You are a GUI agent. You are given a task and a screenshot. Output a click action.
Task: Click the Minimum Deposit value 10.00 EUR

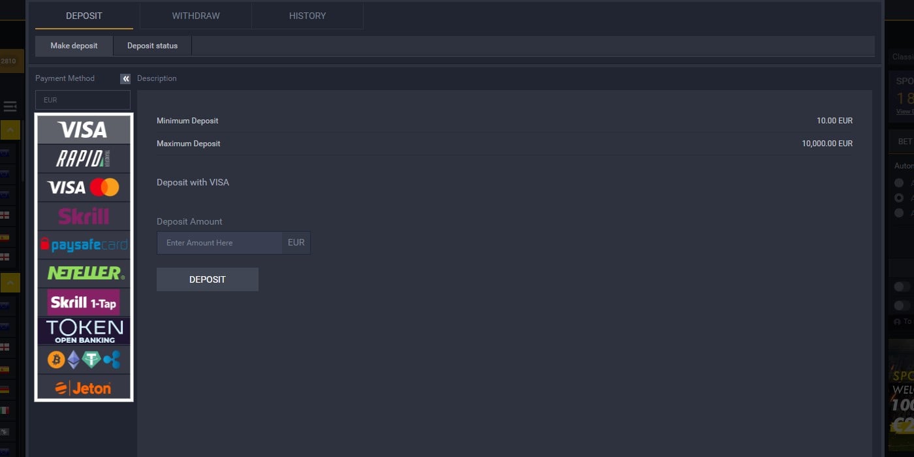(834, 121)
